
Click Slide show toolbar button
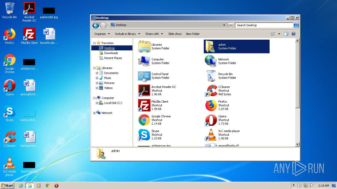(x=175, y=34)
